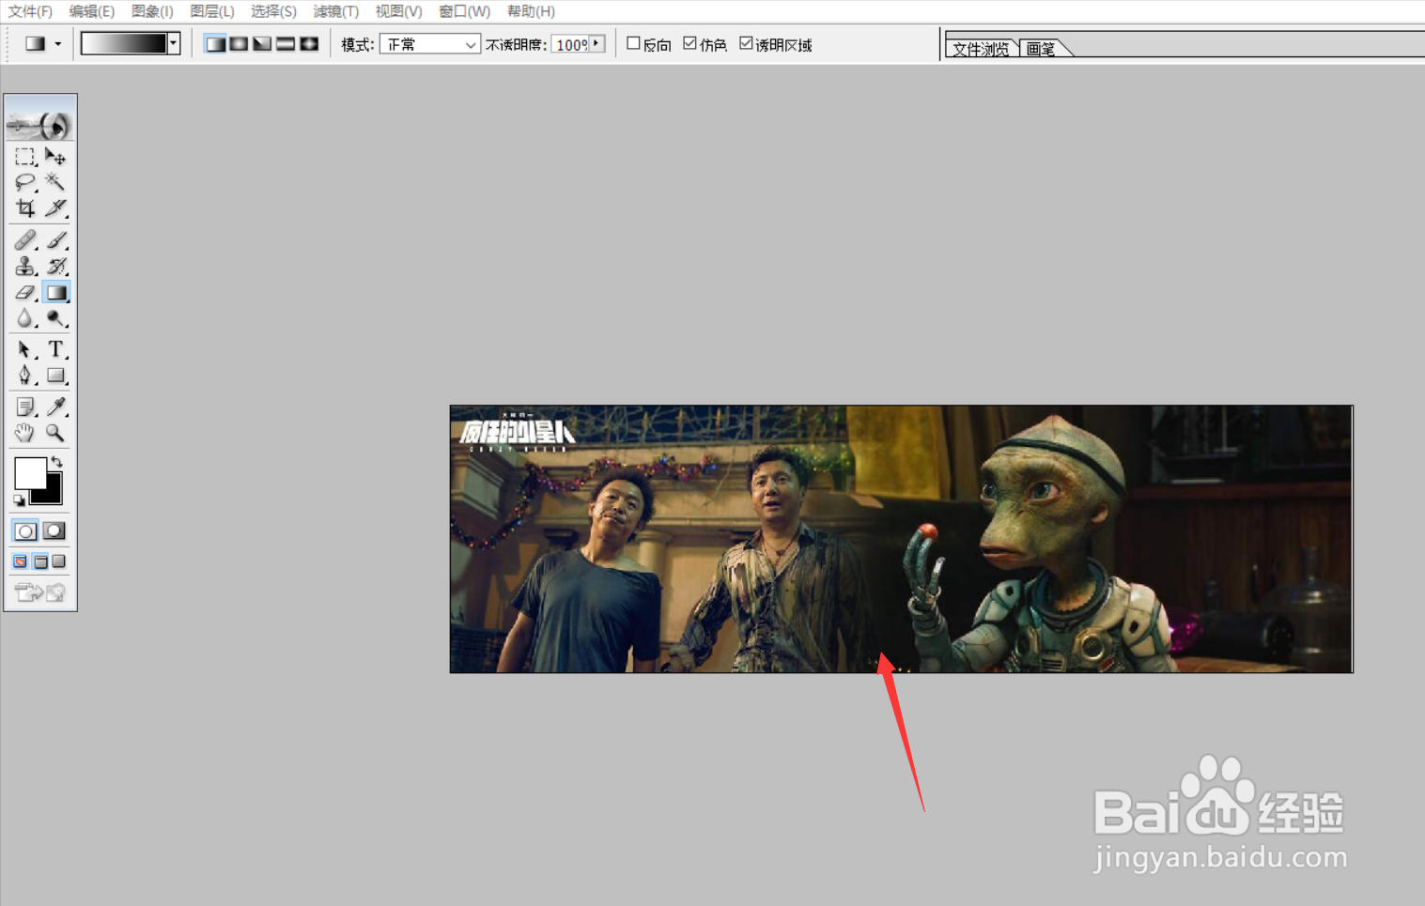Toggle the 透明区域 checkbox
The width and height of the screenshot is (1425, 906).
(x=746, y=43)
